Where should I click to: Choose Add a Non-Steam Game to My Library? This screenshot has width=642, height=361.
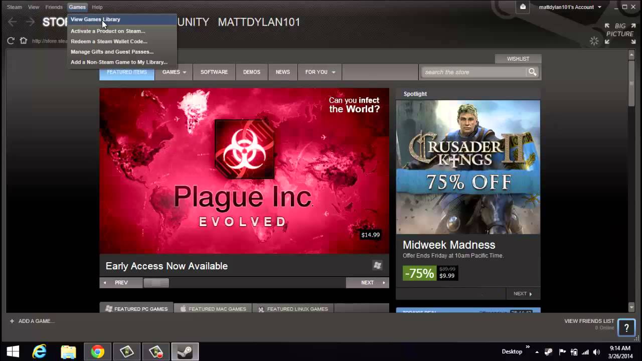pos(122,62)
